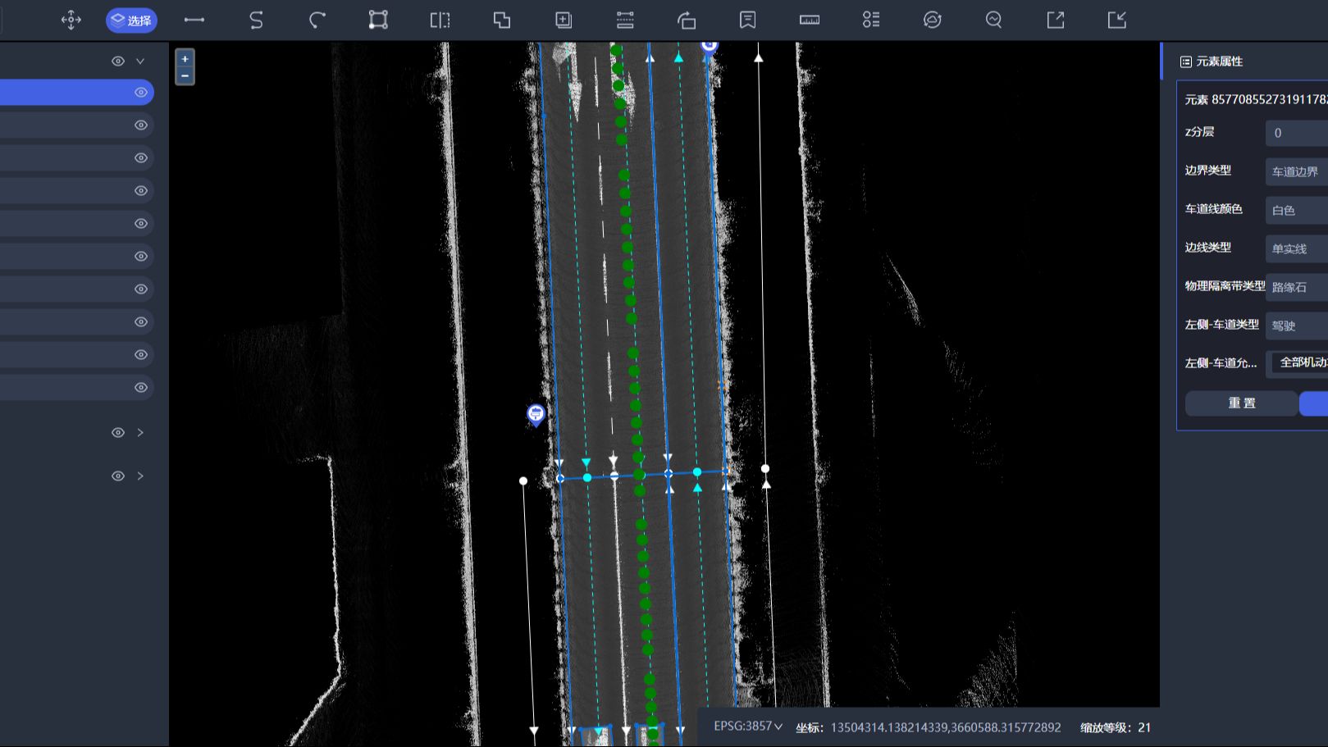Choose the rectangle with vertices tool
1328x747 pixels.
click(x=378, y=20)
